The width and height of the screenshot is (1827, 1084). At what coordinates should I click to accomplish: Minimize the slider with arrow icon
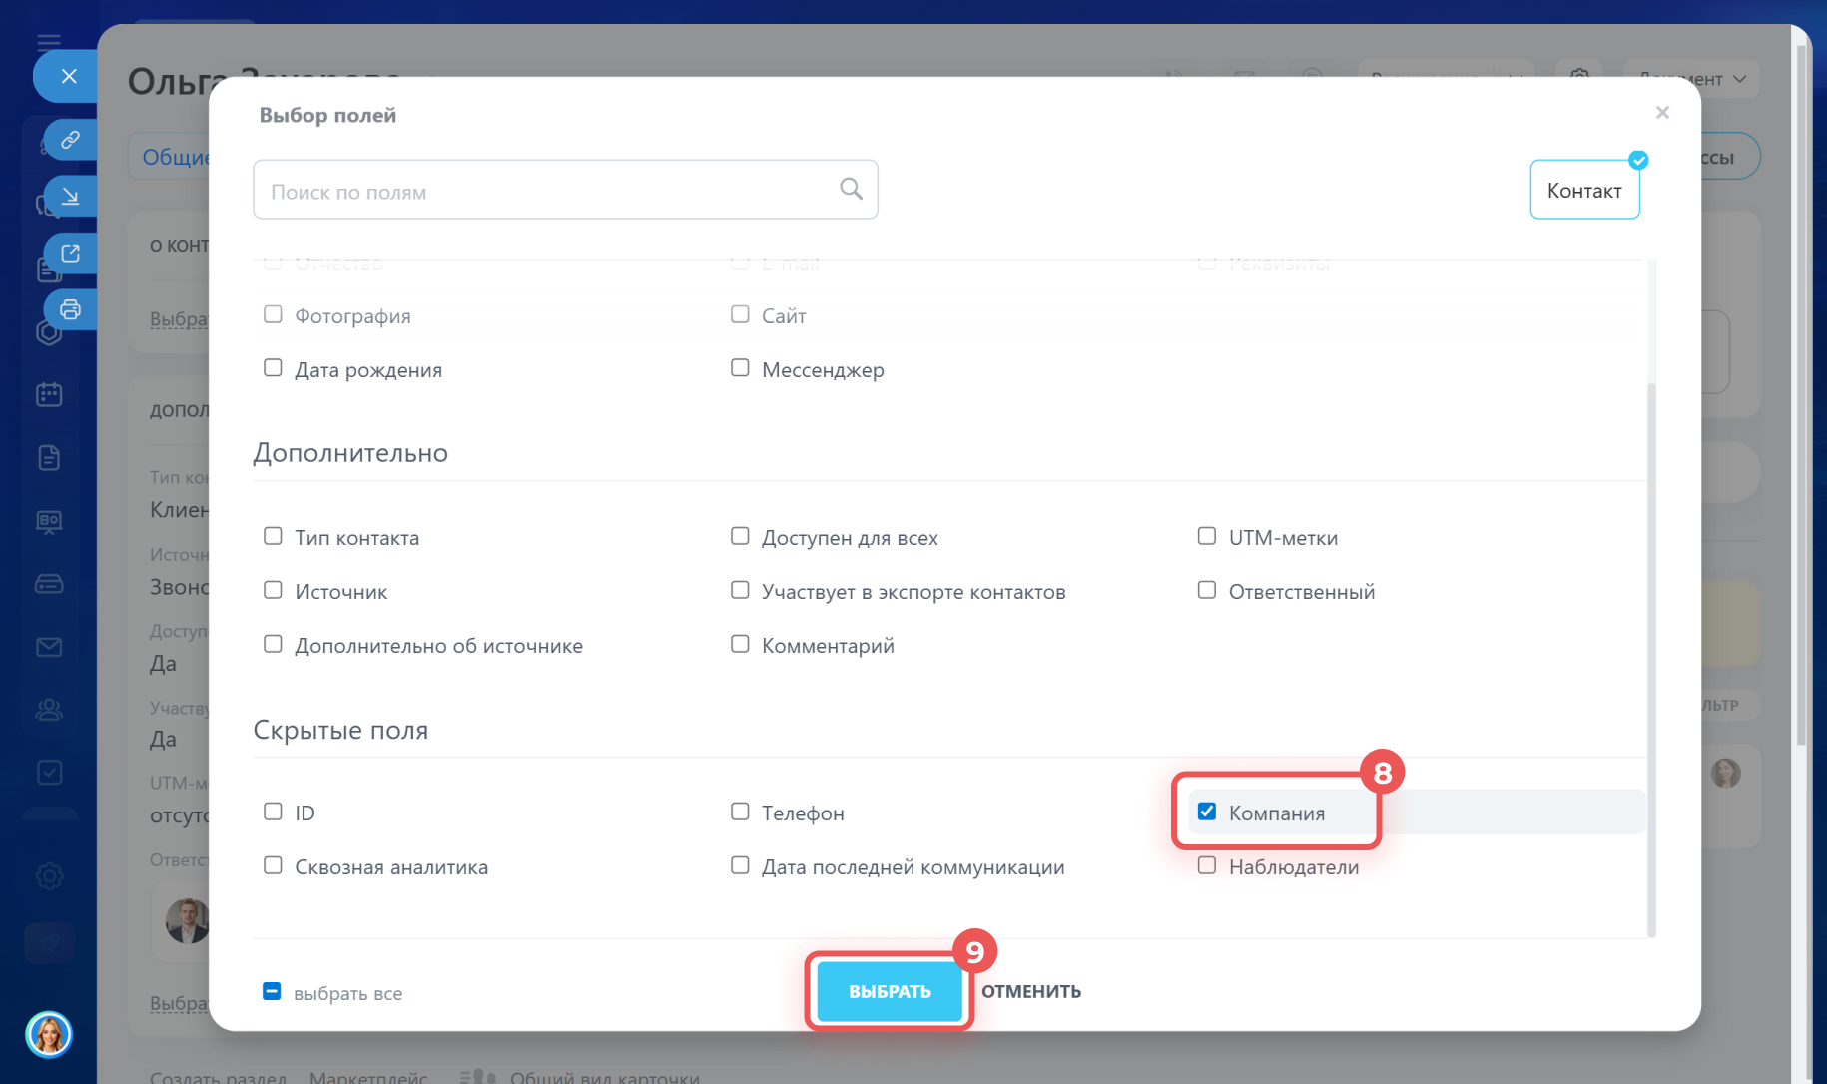[x=70, y=197]
